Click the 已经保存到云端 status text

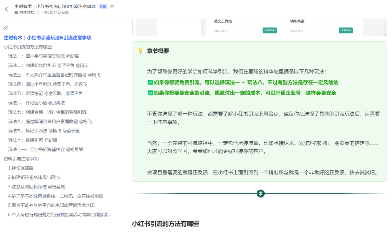55,12
